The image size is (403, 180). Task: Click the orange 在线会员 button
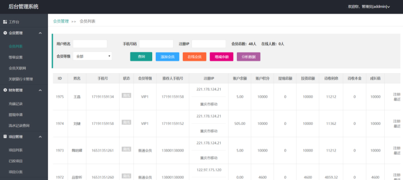(x=195, y=57)
